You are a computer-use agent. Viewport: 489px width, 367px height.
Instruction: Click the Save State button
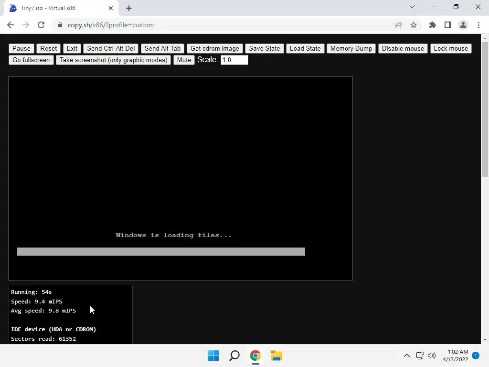point(265,48)
